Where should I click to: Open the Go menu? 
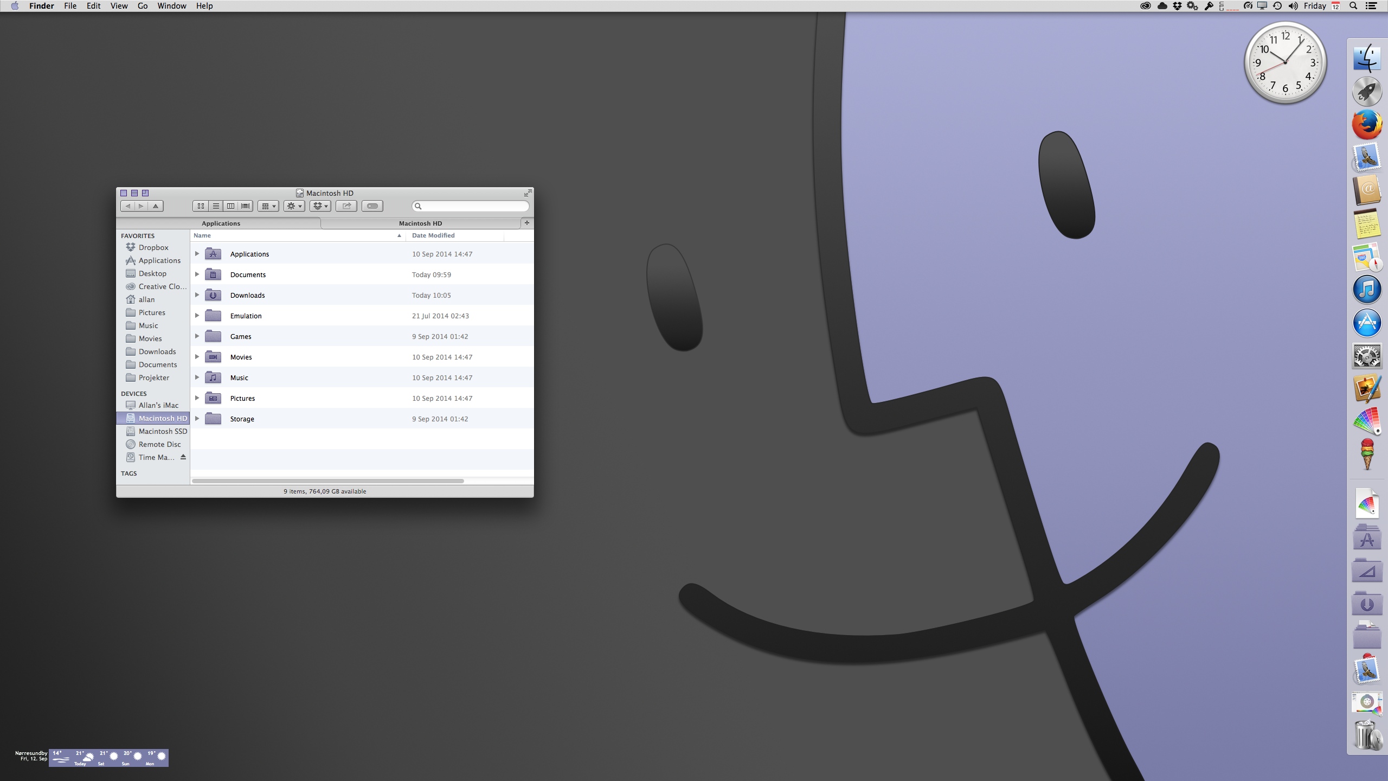(x=143, y=6)
